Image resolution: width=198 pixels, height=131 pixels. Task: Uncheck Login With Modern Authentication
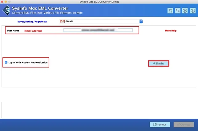click(x=6, y=62)
